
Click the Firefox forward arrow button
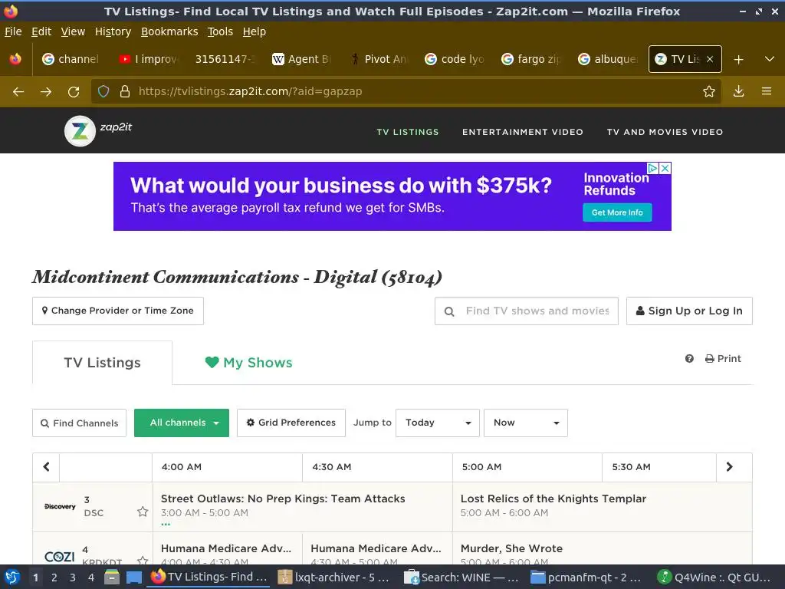(x=46, y=92)
